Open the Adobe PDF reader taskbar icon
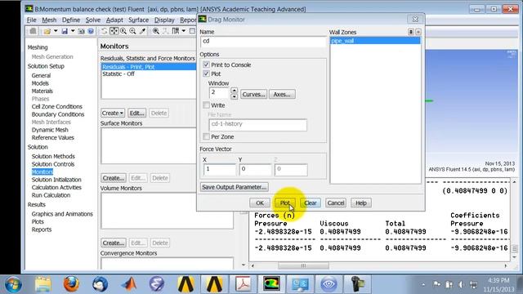The image size is (523, 294). pos(244,284)
